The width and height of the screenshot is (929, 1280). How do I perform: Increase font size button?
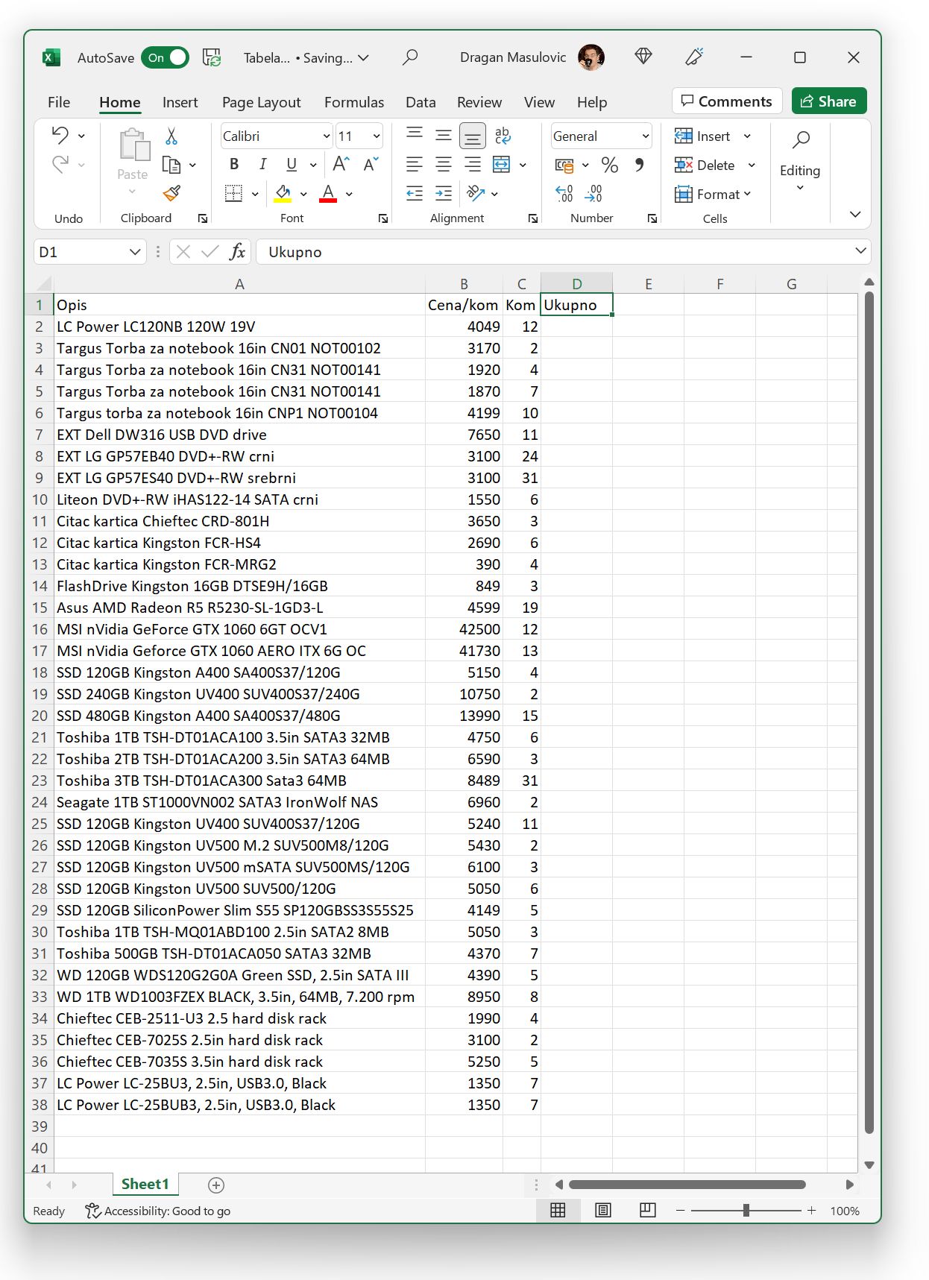click(x=341, y=164)
